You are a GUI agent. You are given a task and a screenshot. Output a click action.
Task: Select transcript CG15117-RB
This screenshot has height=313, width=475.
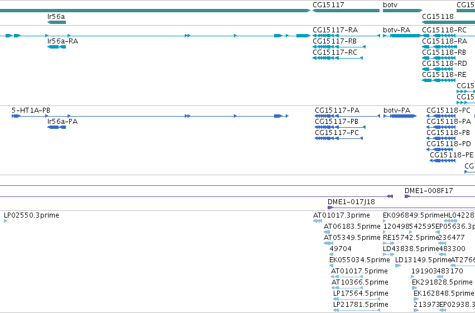pos(334,41)
